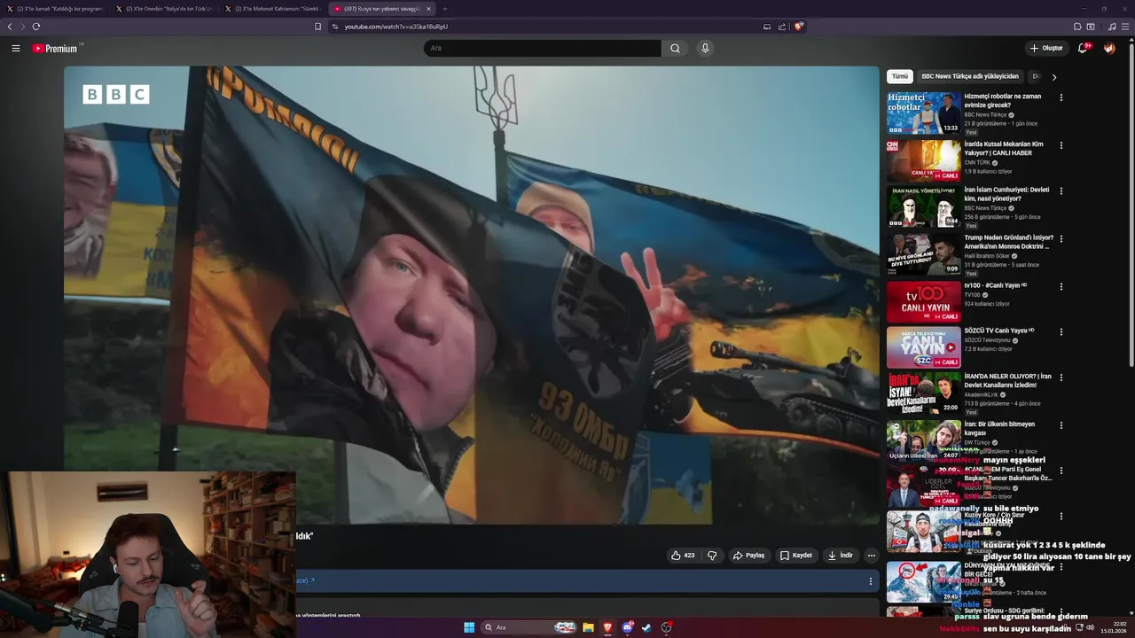Like the video with 423 likes

pyautogui.click(x=683, y=556)
